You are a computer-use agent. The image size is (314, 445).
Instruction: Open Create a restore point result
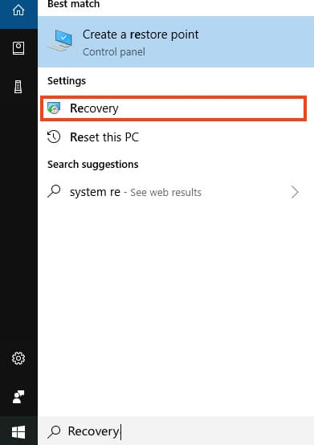pos(176,42)
